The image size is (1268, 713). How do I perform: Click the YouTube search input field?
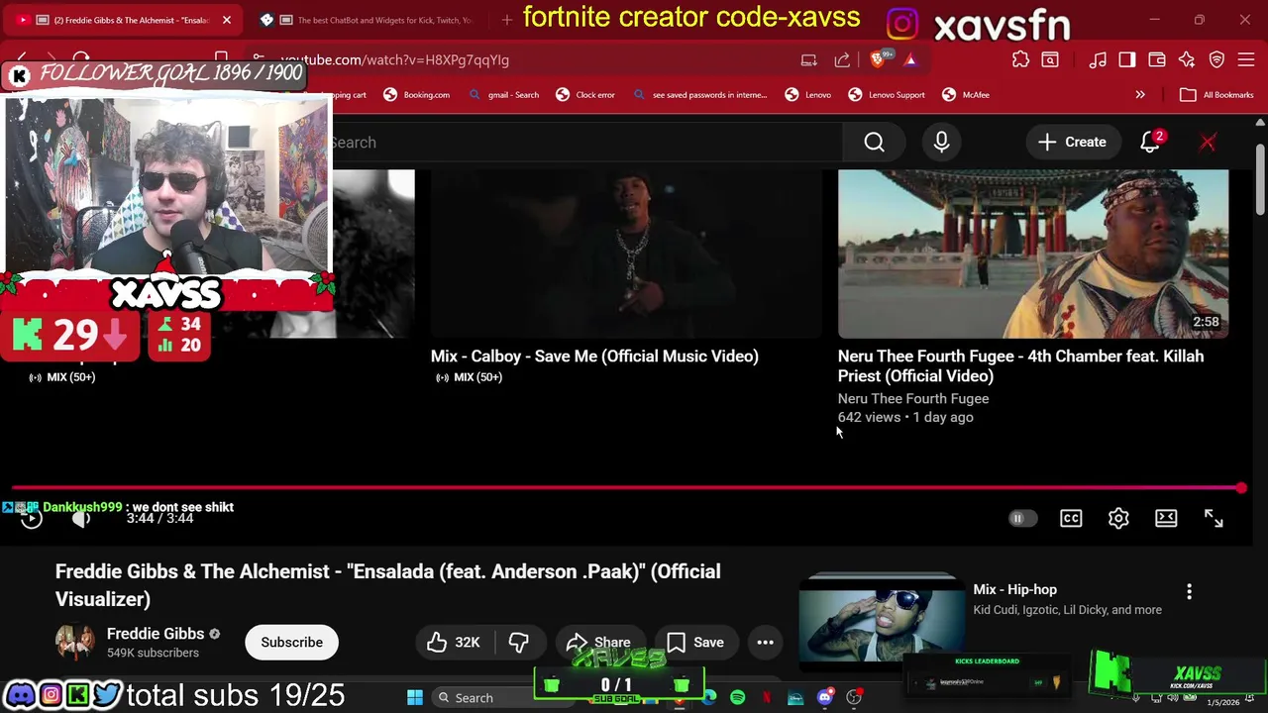point(586,142)
